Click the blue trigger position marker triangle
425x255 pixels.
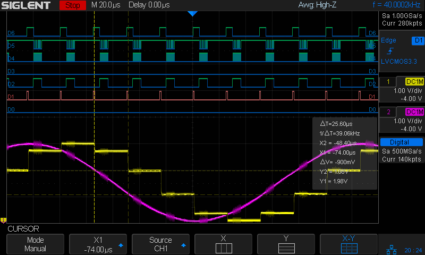coord(192,14)
